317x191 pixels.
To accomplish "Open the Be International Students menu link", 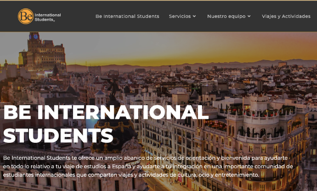I will coord(127,16).
